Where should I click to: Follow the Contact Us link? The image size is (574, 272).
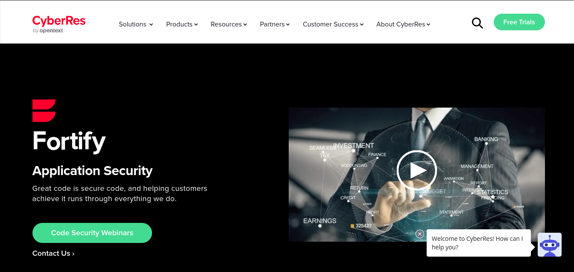click(x=53, y=253)
